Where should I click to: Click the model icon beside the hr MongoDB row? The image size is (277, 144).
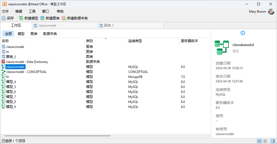click(x=3, y=77)
